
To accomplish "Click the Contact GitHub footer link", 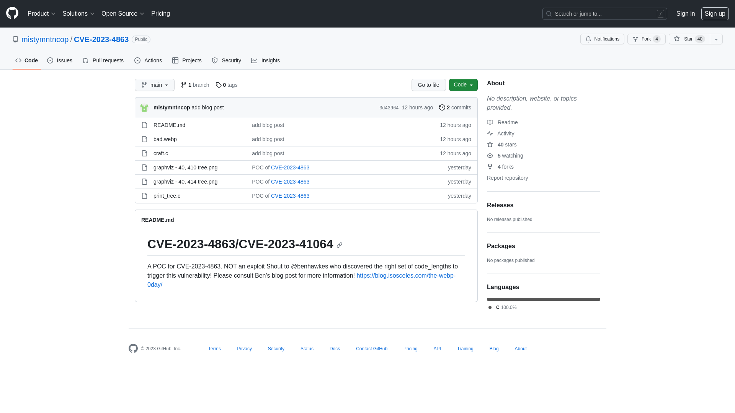I will click(372, 349).
